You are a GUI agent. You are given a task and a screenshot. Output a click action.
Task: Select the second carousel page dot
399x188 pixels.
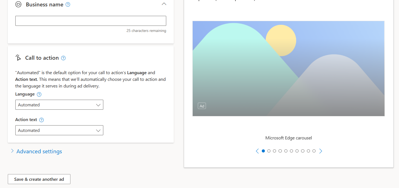[269, 151]
